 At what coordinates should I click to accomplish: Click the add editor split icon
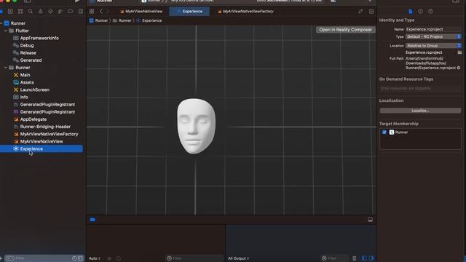[371, 12]
